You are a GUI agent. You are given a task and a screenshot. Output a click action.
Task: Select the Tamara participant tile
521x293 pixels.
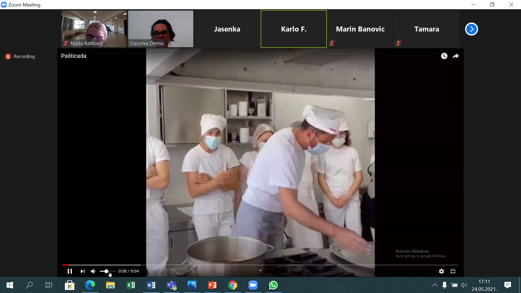click(427, 29)
